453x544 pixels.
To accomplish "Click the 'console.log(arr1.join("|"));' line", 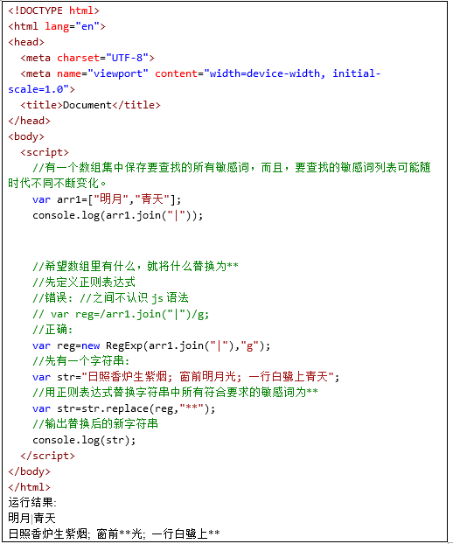I will coord(118,215).
